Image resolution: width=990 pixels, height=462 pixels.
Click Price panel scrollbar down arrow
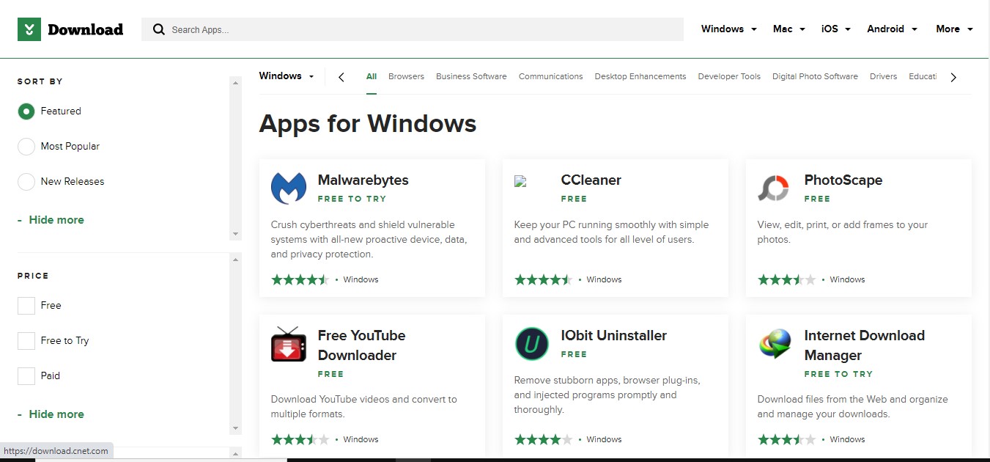click(x=235, y=428)
